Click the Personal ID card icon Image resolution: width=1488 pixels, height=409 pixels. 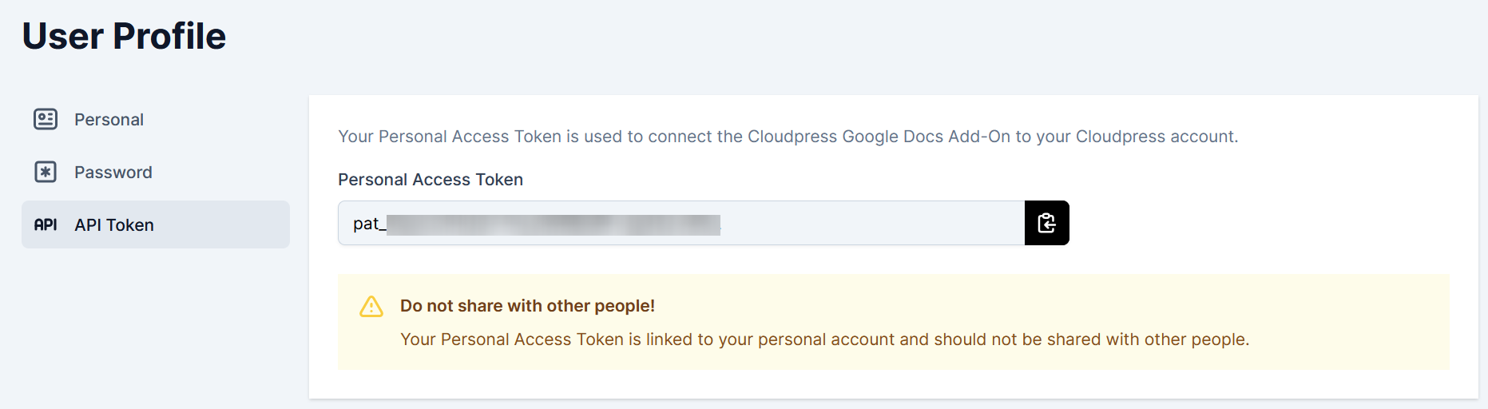tap(46, 119)
